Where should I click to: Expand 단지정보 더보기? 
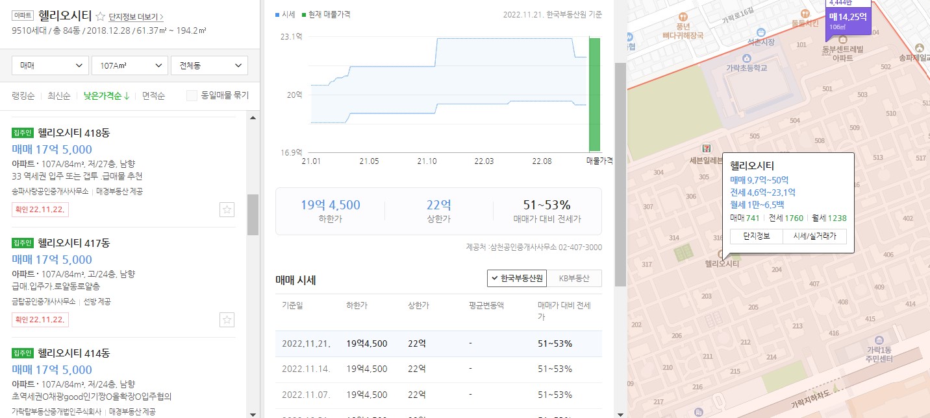pyautogui.click(x=136, y=17)
